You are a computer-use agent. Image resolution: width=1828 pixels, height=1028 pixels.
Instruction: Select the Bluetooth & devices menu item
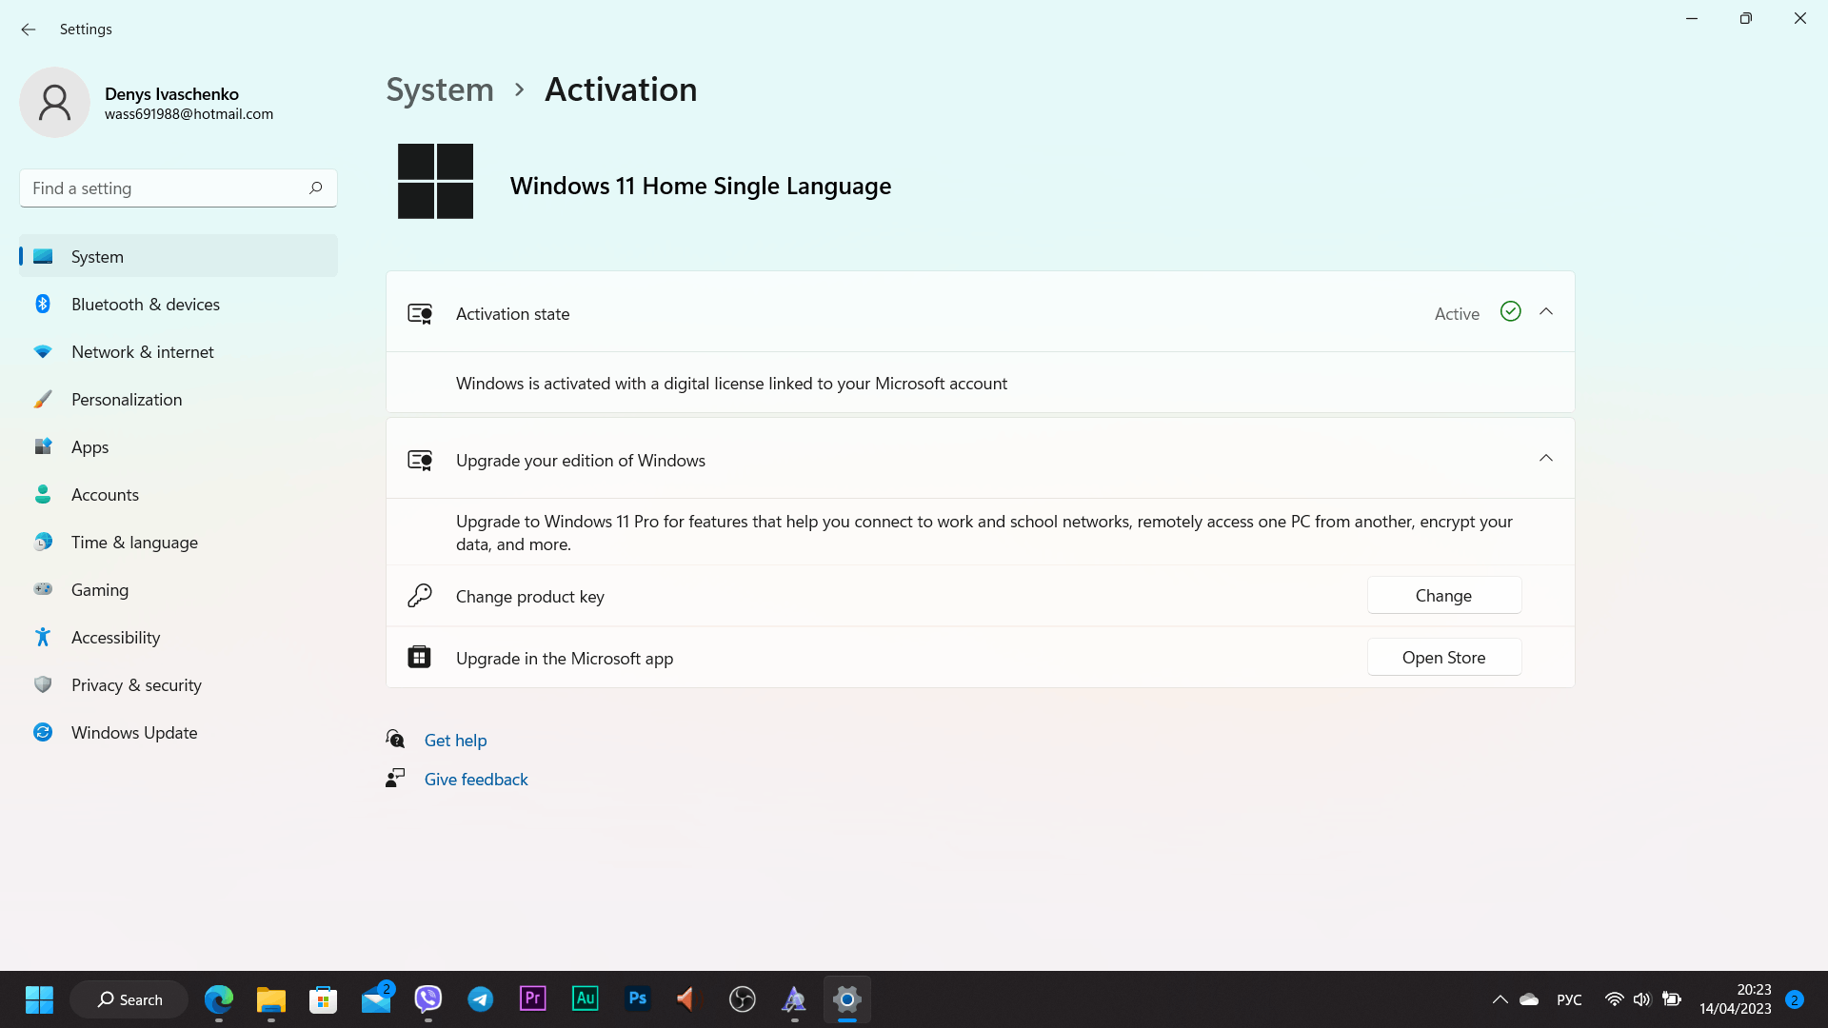[x=145, y=304]
